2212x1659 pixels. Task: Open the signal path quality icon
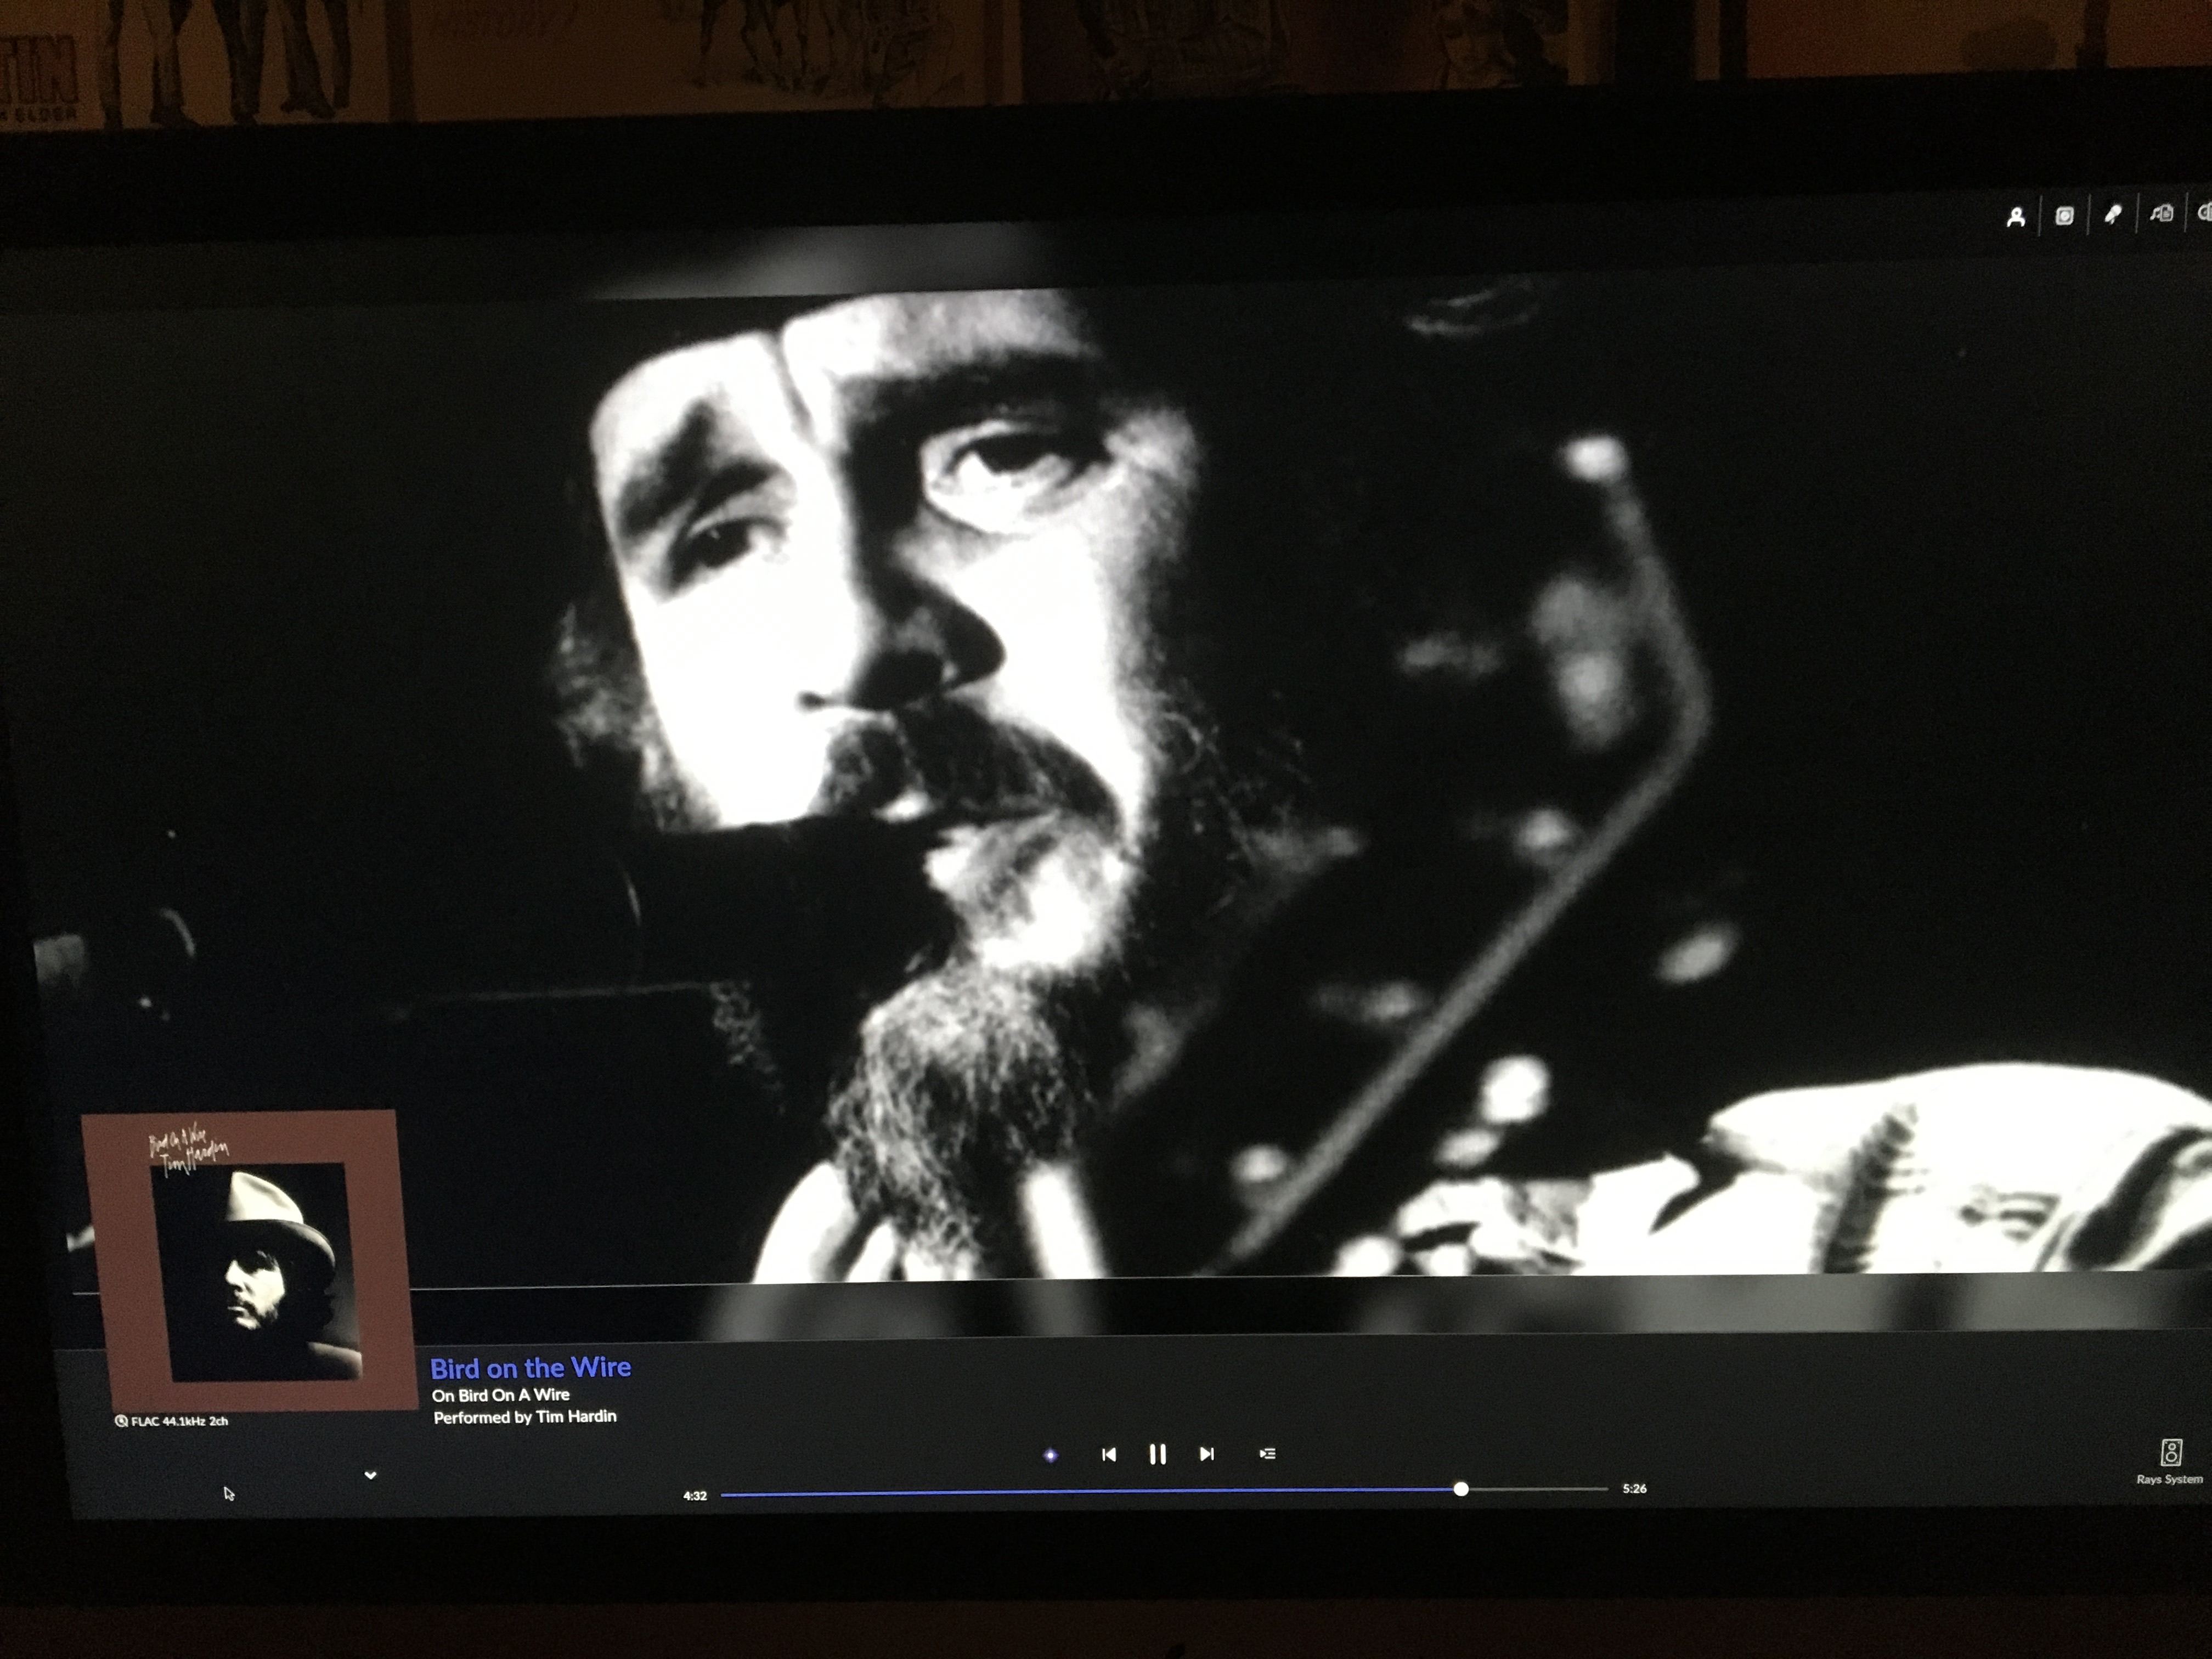(x=121, y=1421)
